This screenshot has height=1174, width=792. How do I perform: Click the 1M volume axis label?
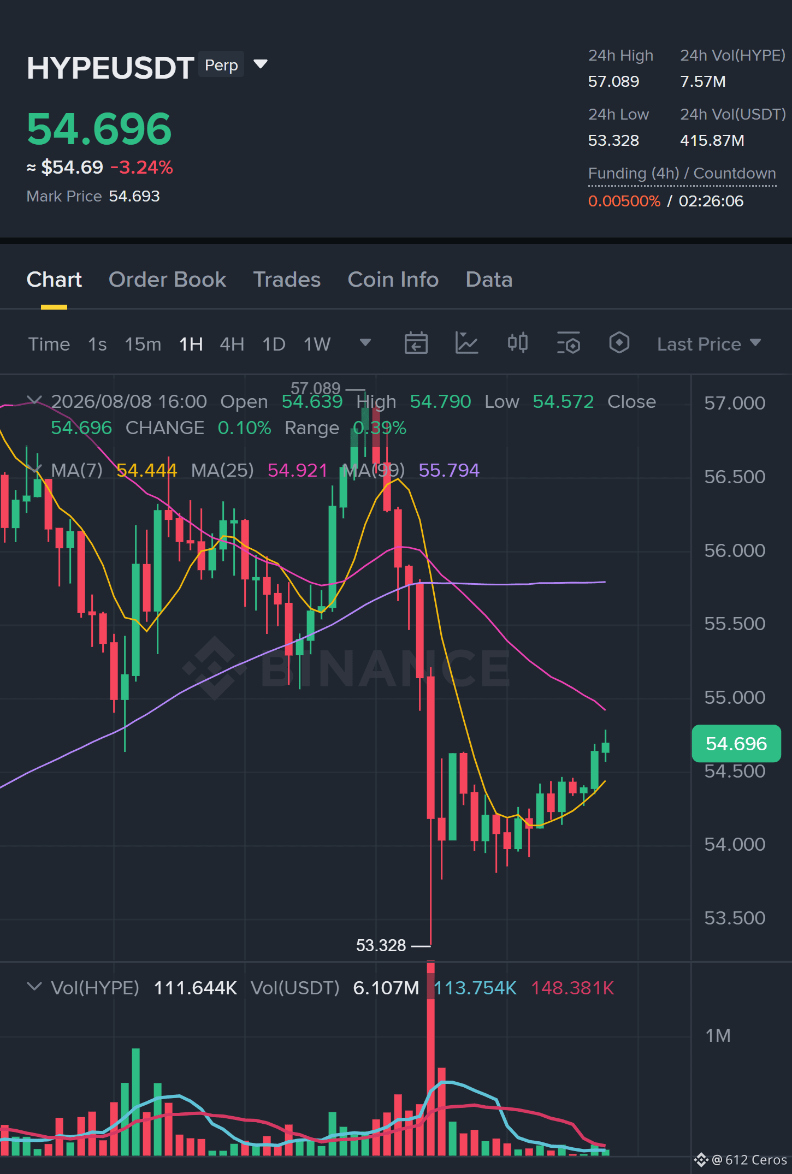[718, 1035]
